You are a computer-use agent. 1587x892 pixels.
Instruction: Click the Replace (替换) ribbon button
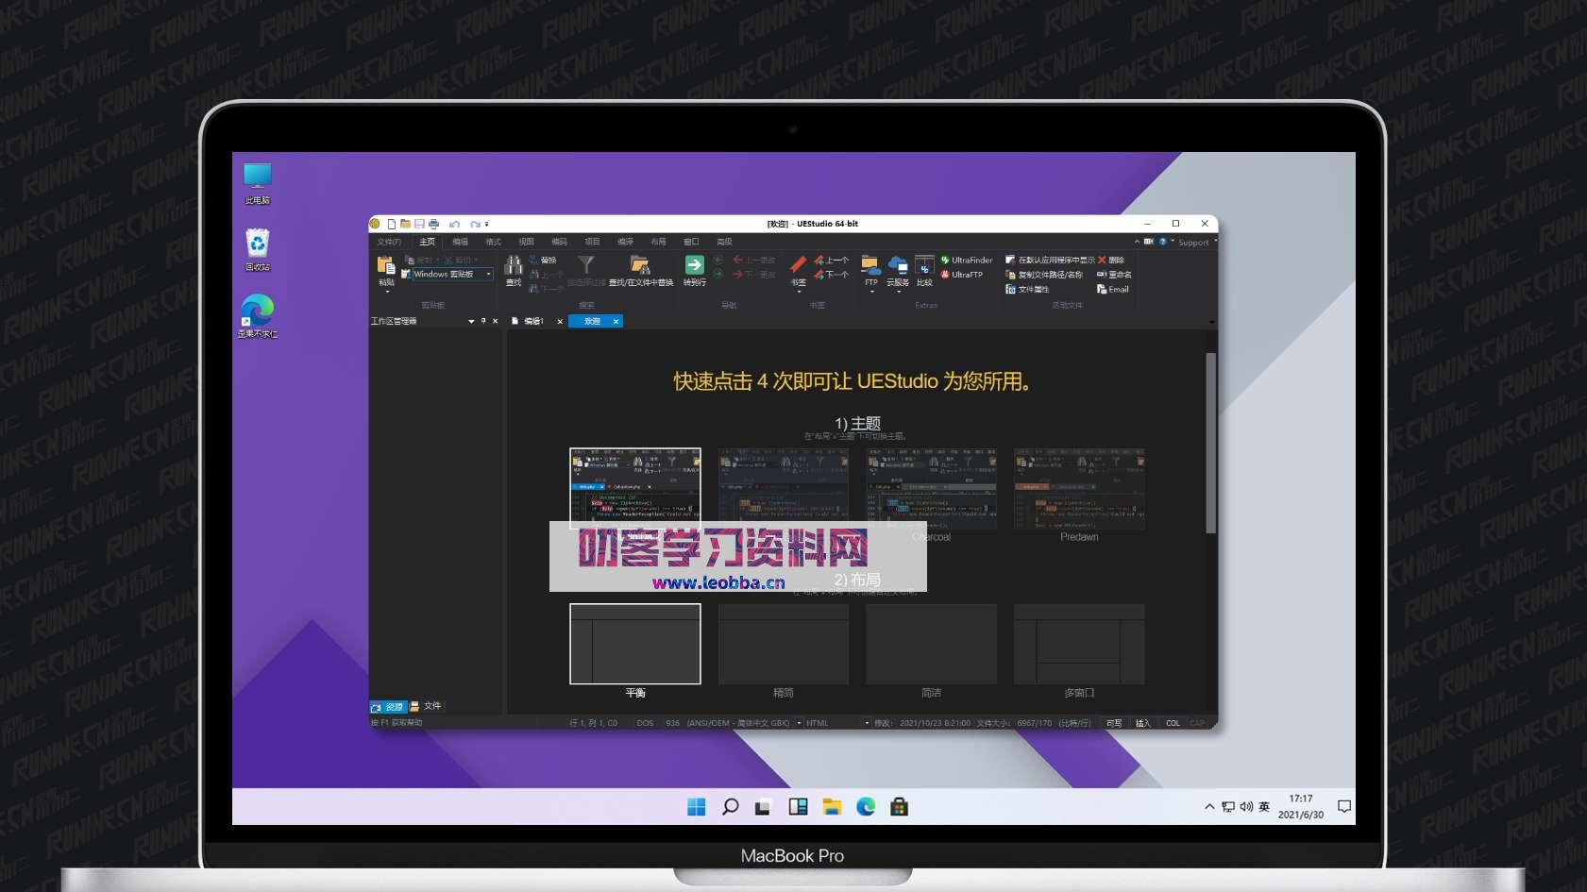click(x=543, y=260)
